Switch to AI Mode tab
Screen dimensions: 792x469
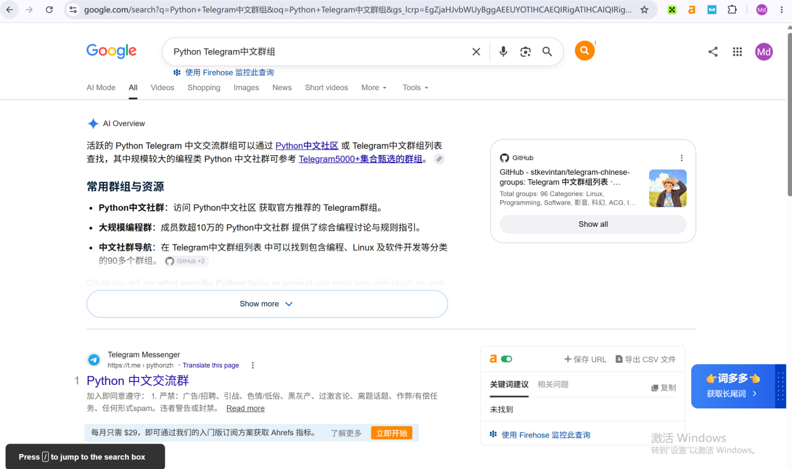pyautogui.click(x=101, y=88)
